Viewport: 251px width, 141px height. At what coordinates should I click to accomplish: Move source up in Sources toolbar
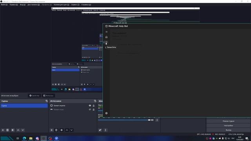pyautogui.click(x=67, y=130)
